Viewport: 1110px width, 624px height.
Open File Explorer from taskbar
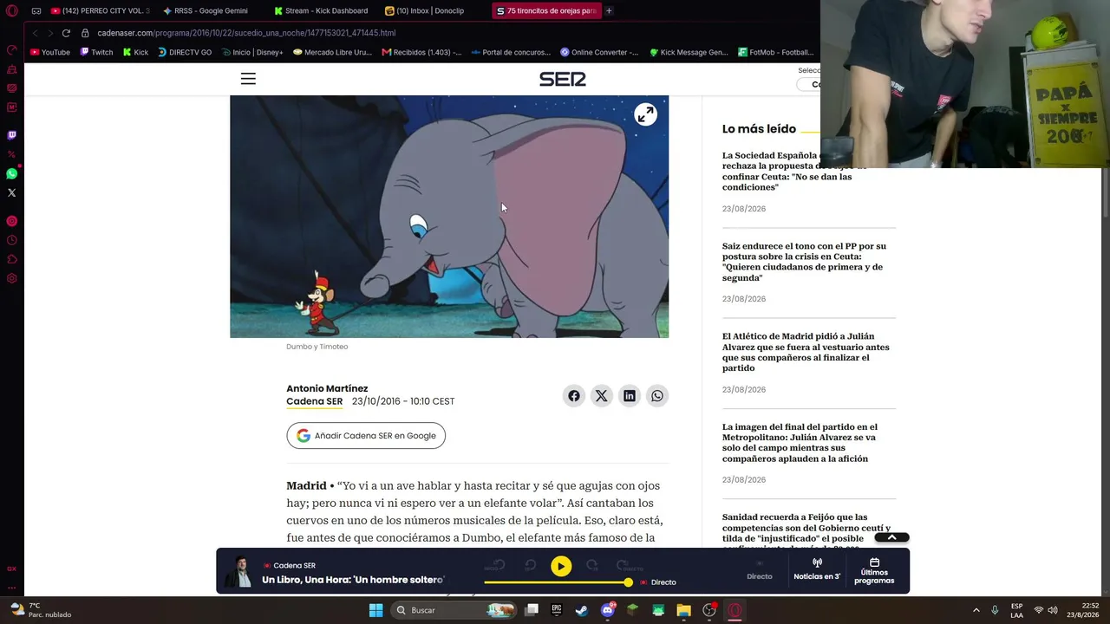[684, 610]
